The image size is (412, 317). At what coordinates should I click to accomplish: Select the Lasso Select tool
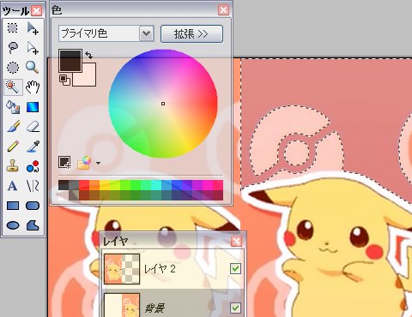coord(13,48)
